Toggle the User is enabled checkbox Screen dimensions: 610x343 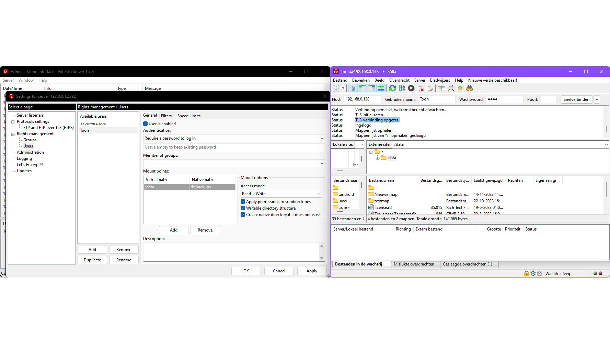pyautogui.click(x=146, y=124)
